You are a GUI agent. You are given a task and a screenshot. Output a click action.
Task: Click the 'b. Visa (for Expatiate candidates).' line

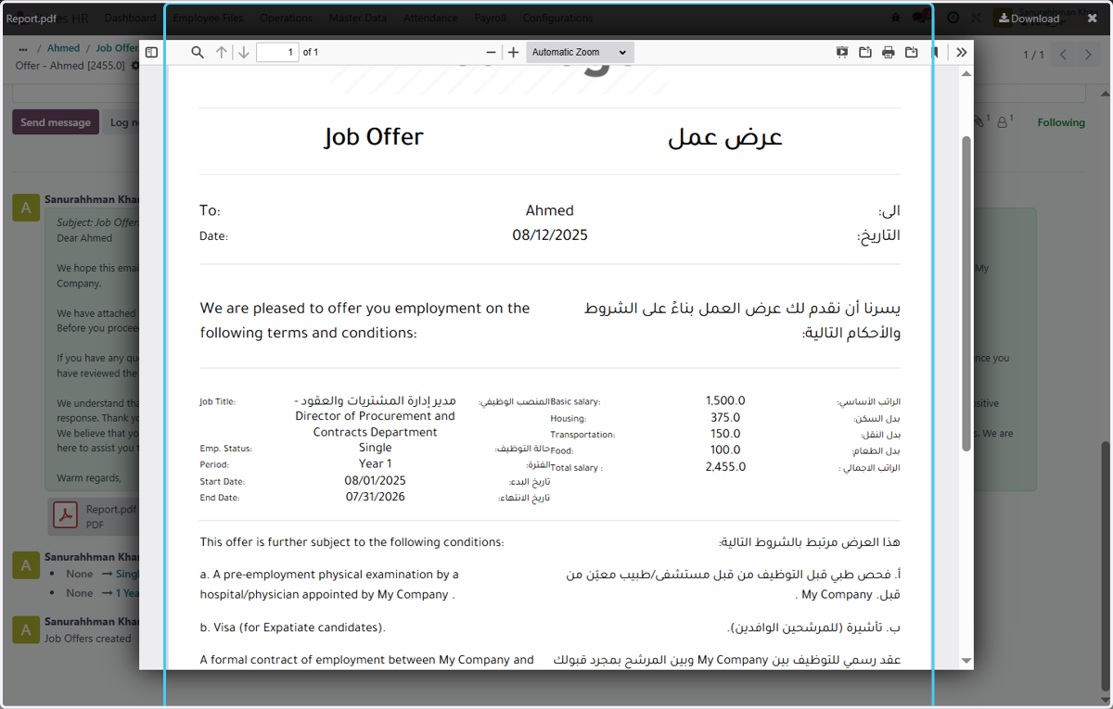click(292, 627)
